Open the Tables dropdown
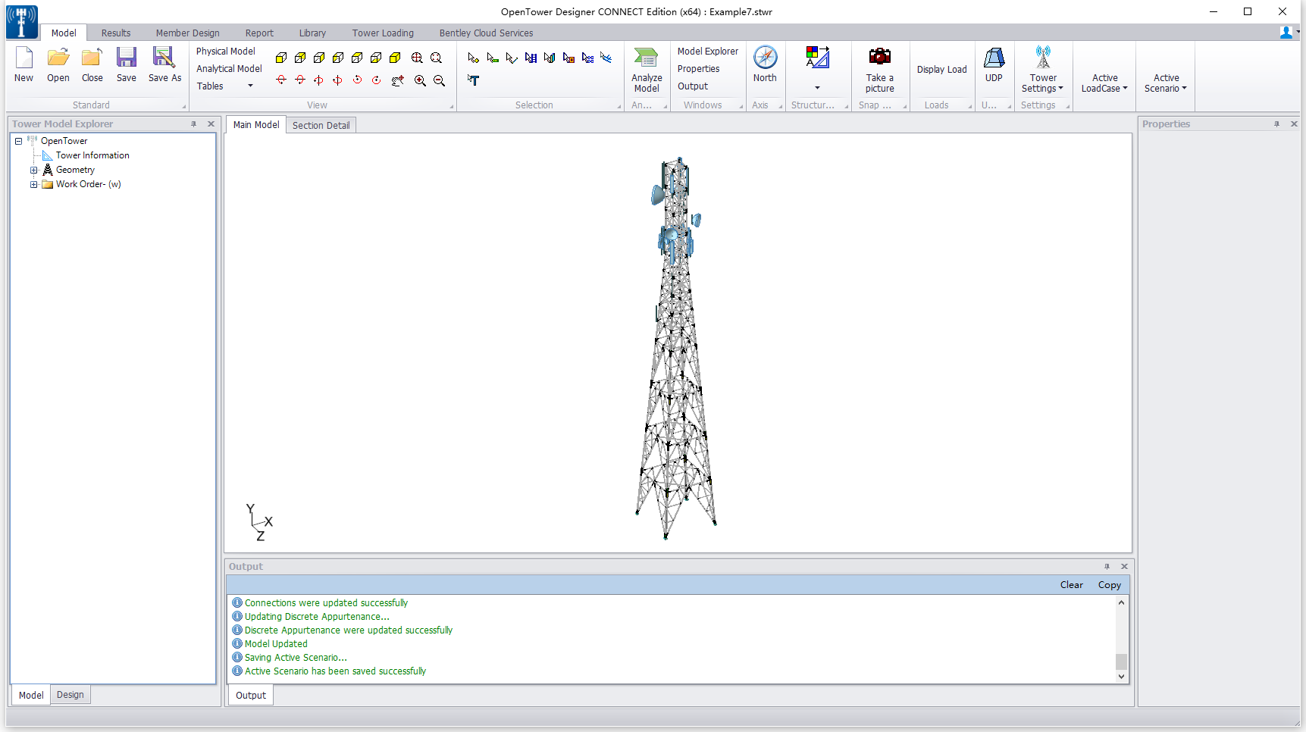1306x732 pixels. click(224, 86)
